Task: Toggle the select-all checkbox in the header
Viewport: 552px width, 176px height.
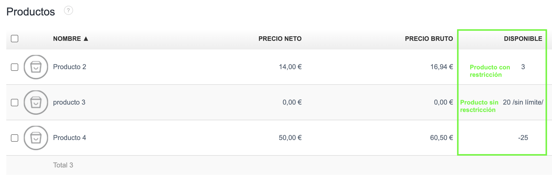Action: point(15,39)
